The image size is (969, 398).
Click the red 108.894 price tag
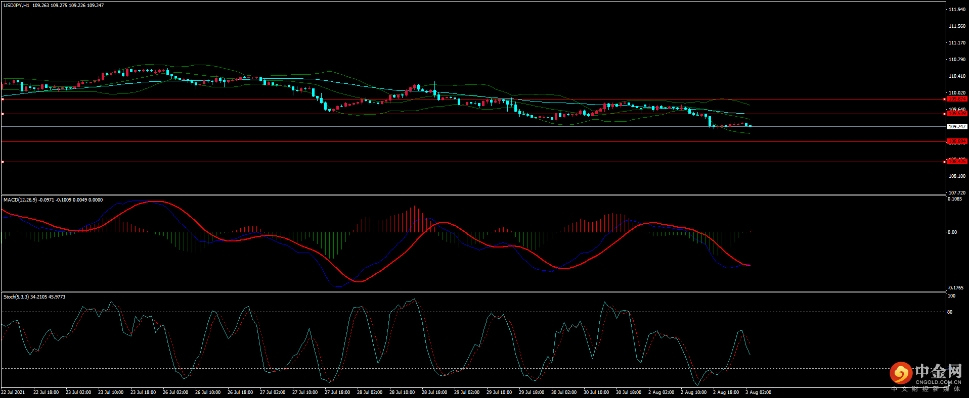click(x=957, y=141)
